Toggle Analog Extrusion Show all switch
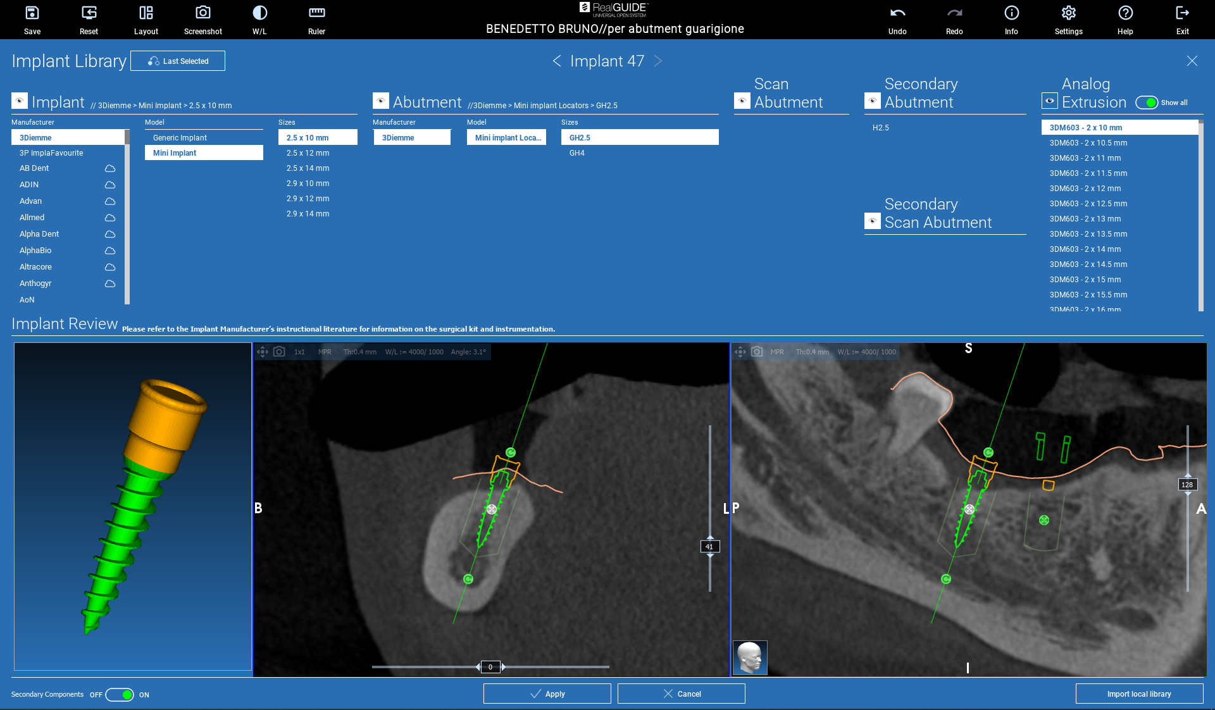The height and width of the screenshot is (710, 1215). (x=1147, y=103)
